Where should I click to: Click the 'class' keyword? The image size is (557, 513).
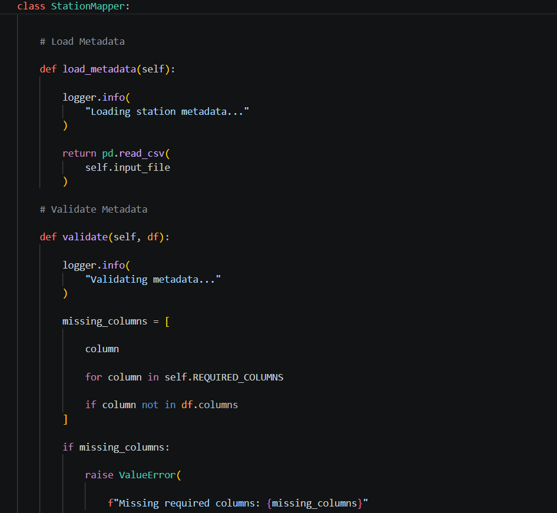(x=31, y=6)
